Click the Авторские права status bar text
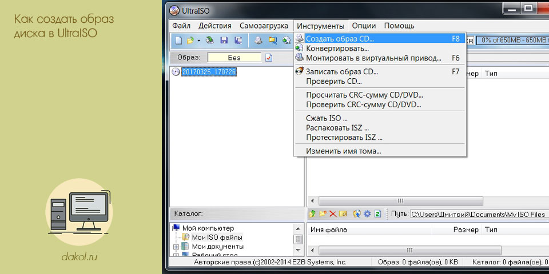 270,262
